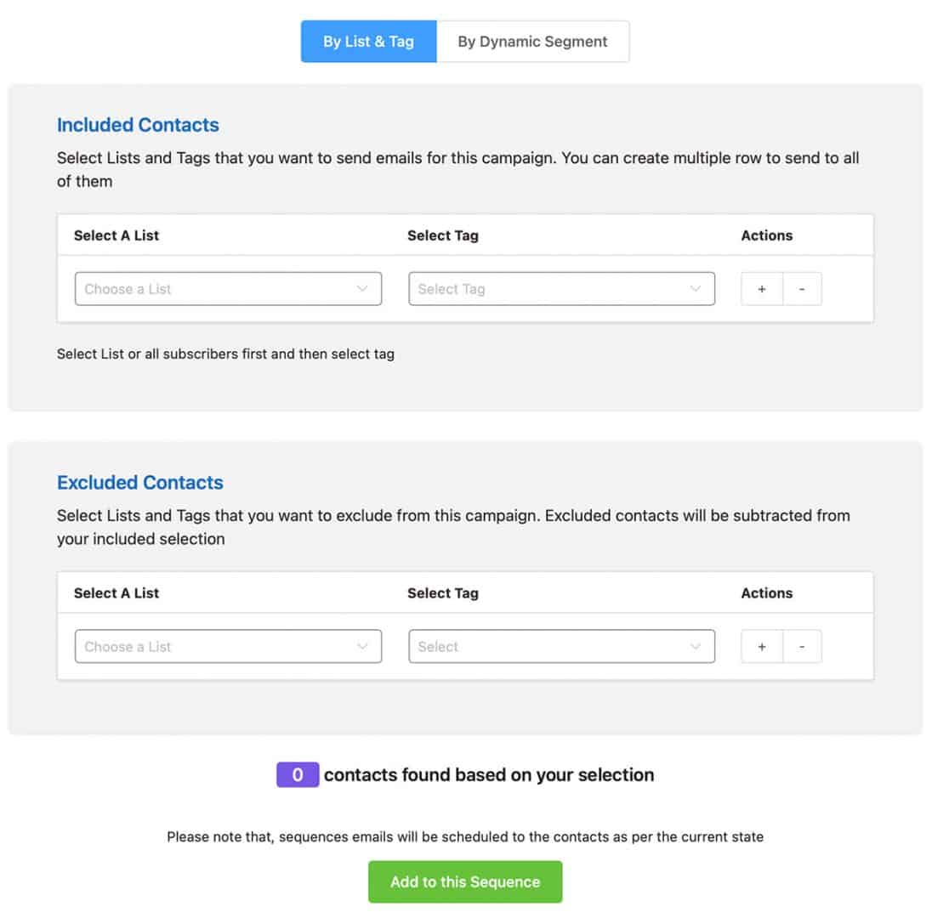This screenshot has width=932, height=918.
Task: Open Excluded Contacts Choose a List field
Action: point(228,647)
